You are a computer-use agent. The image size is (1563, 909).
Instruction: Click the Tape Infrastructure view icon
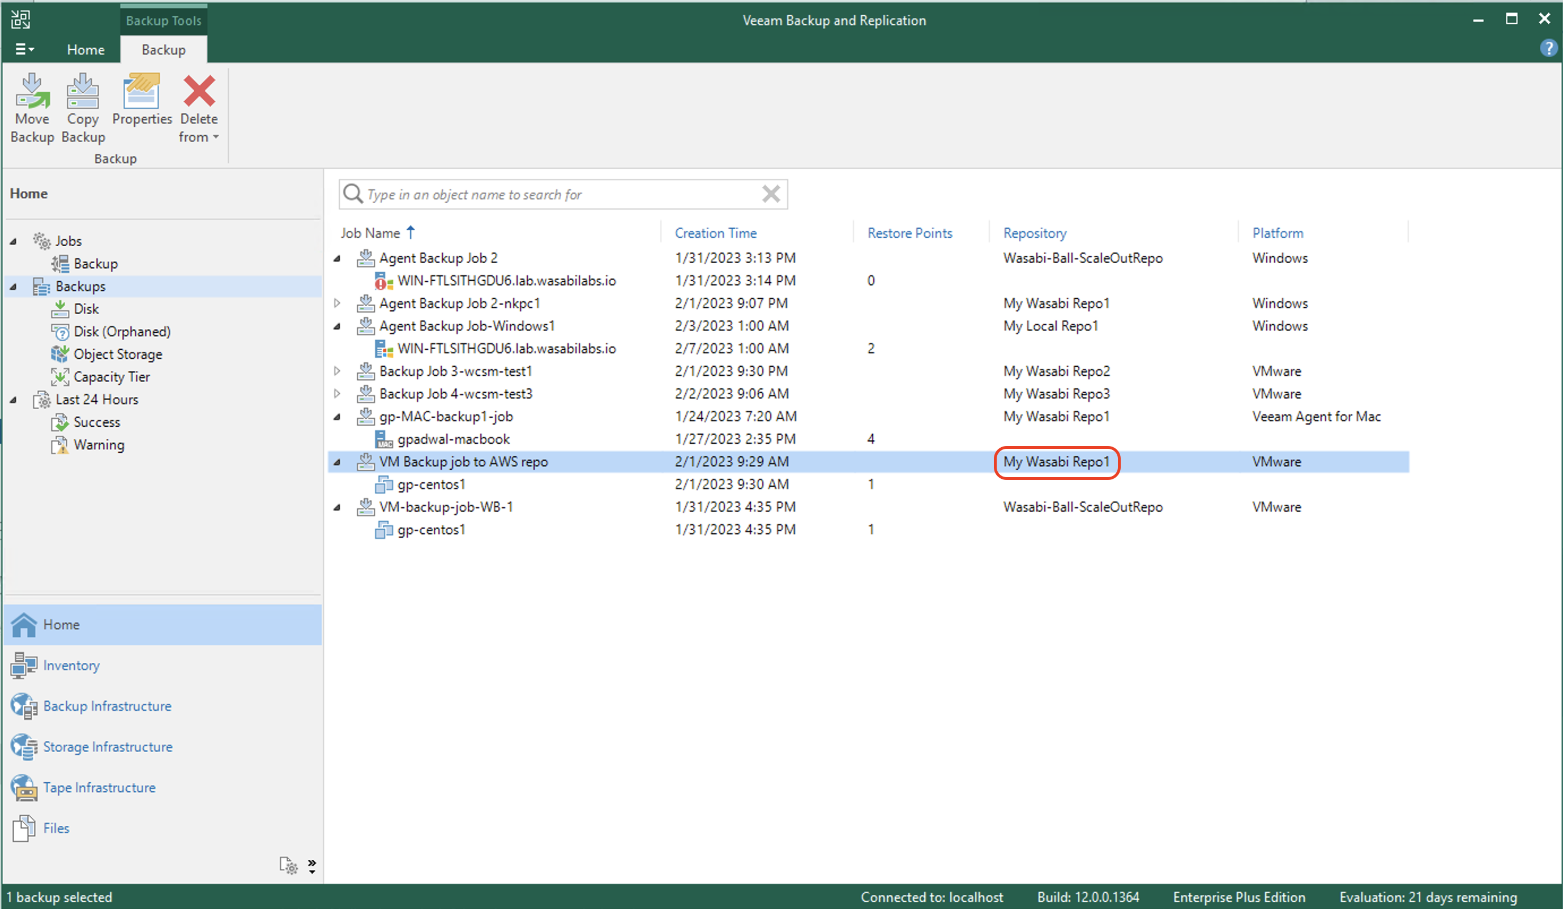pos(24,787)
